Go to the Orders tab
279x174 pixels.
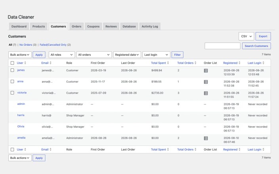(76, 26)
